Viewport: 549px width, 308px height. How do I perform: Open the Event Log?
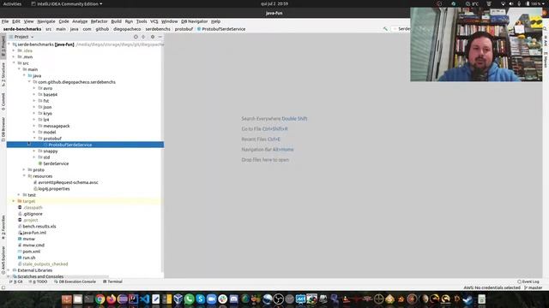click(x=528, y=281)
